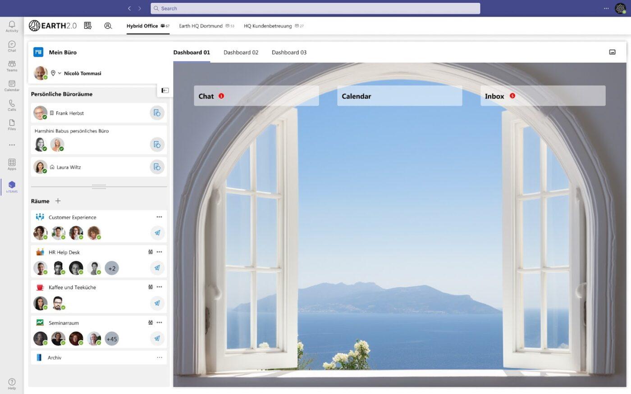Switch to the HQ Kundenbetreuung tab
Image resolution: width=631 pixels, height=394 pixels.
pyautogui.click(x=274, y=26)
